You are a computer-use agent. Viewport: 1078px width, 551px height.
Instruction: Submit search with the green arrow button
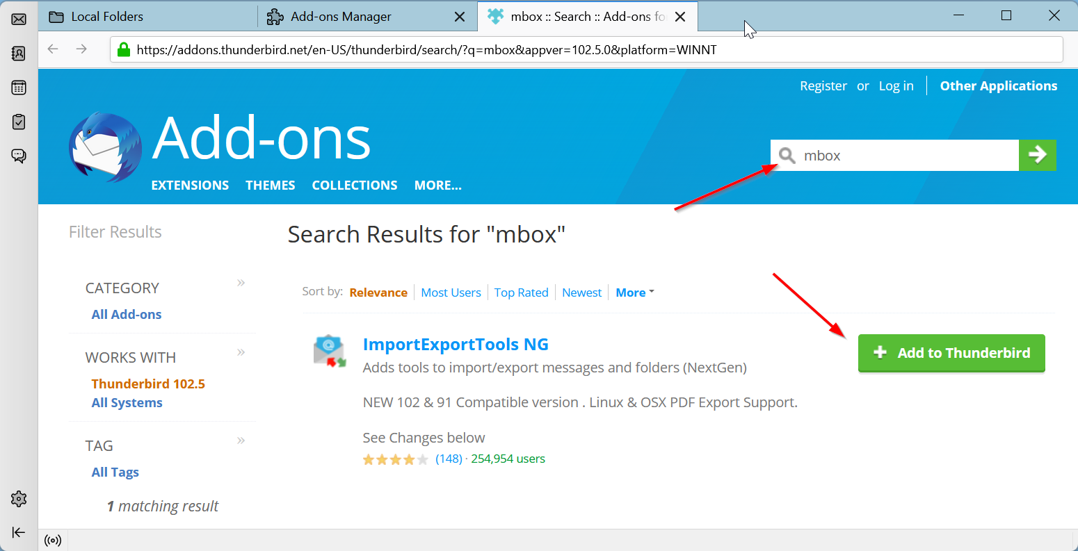(x=1038, y=155)
